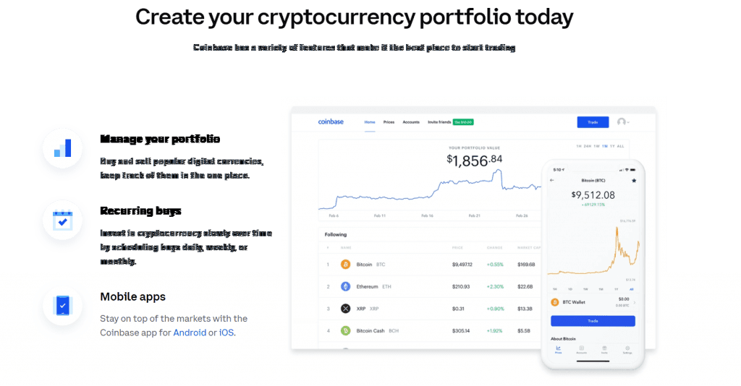Select the 1Y range on phone chart
This screenshot has width=741, height=386.
[x=617, y=289]
